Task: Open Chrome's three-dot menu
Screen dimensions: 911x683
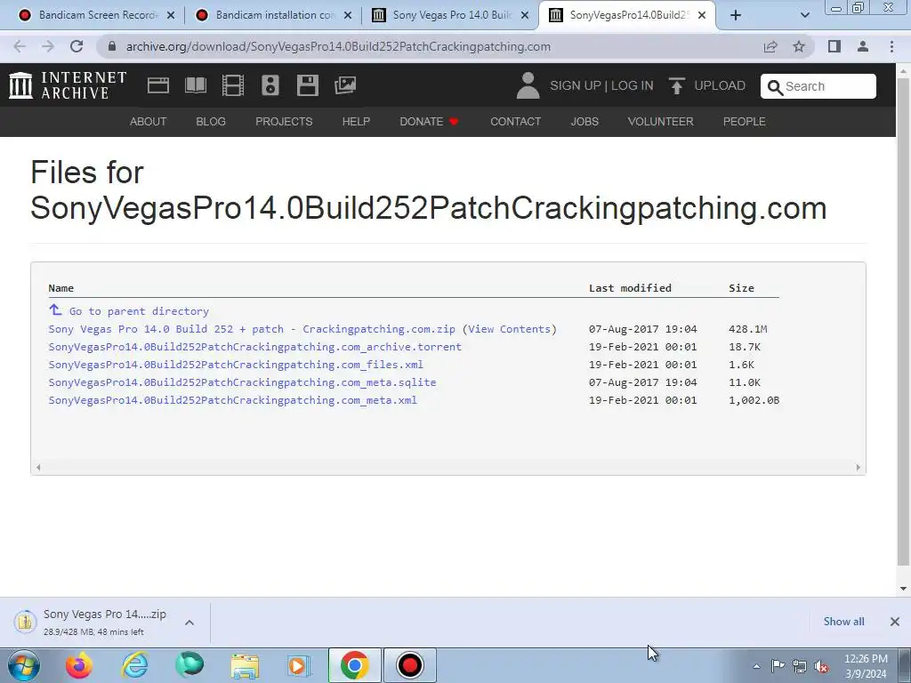Action: pyautogui.click(x=891, y=46)
